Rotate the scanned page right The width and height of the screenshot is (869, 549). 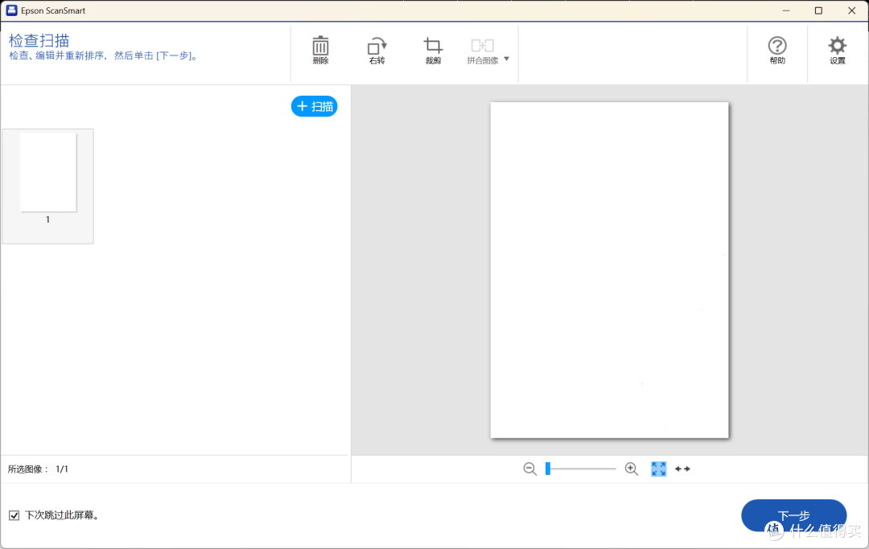pos(377,51)
